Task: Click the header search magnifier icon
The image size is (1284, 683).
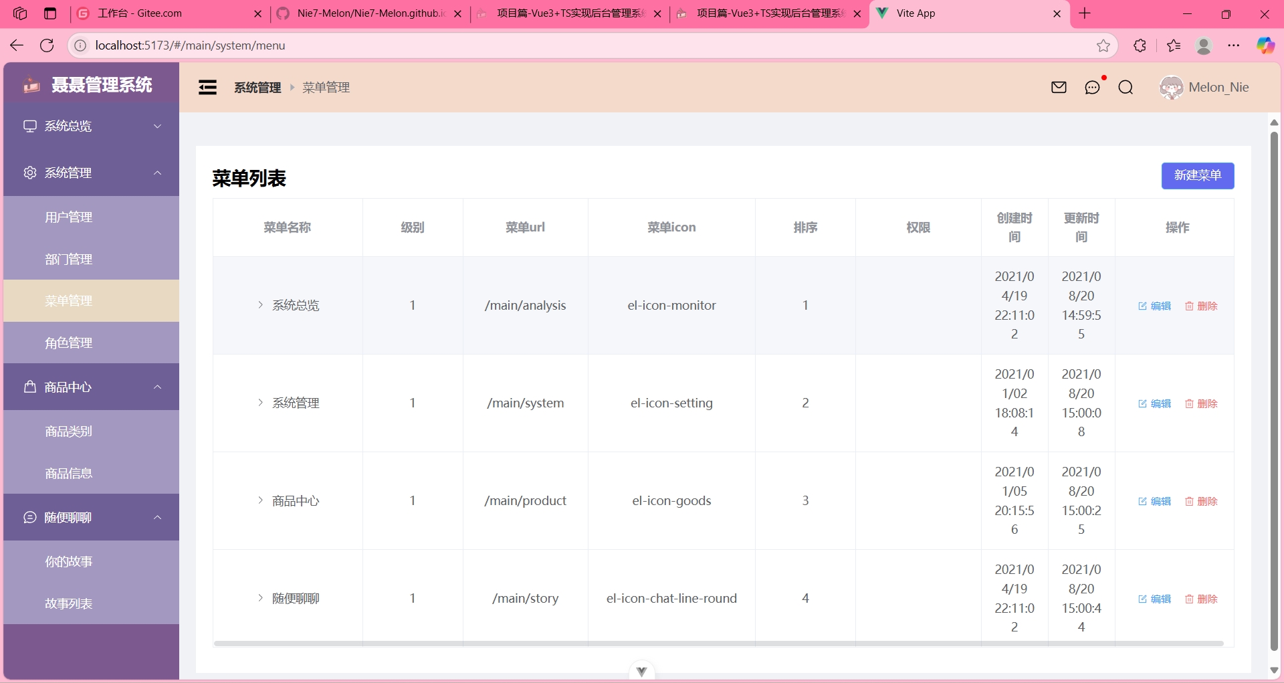Action: tap(1126, 88)
